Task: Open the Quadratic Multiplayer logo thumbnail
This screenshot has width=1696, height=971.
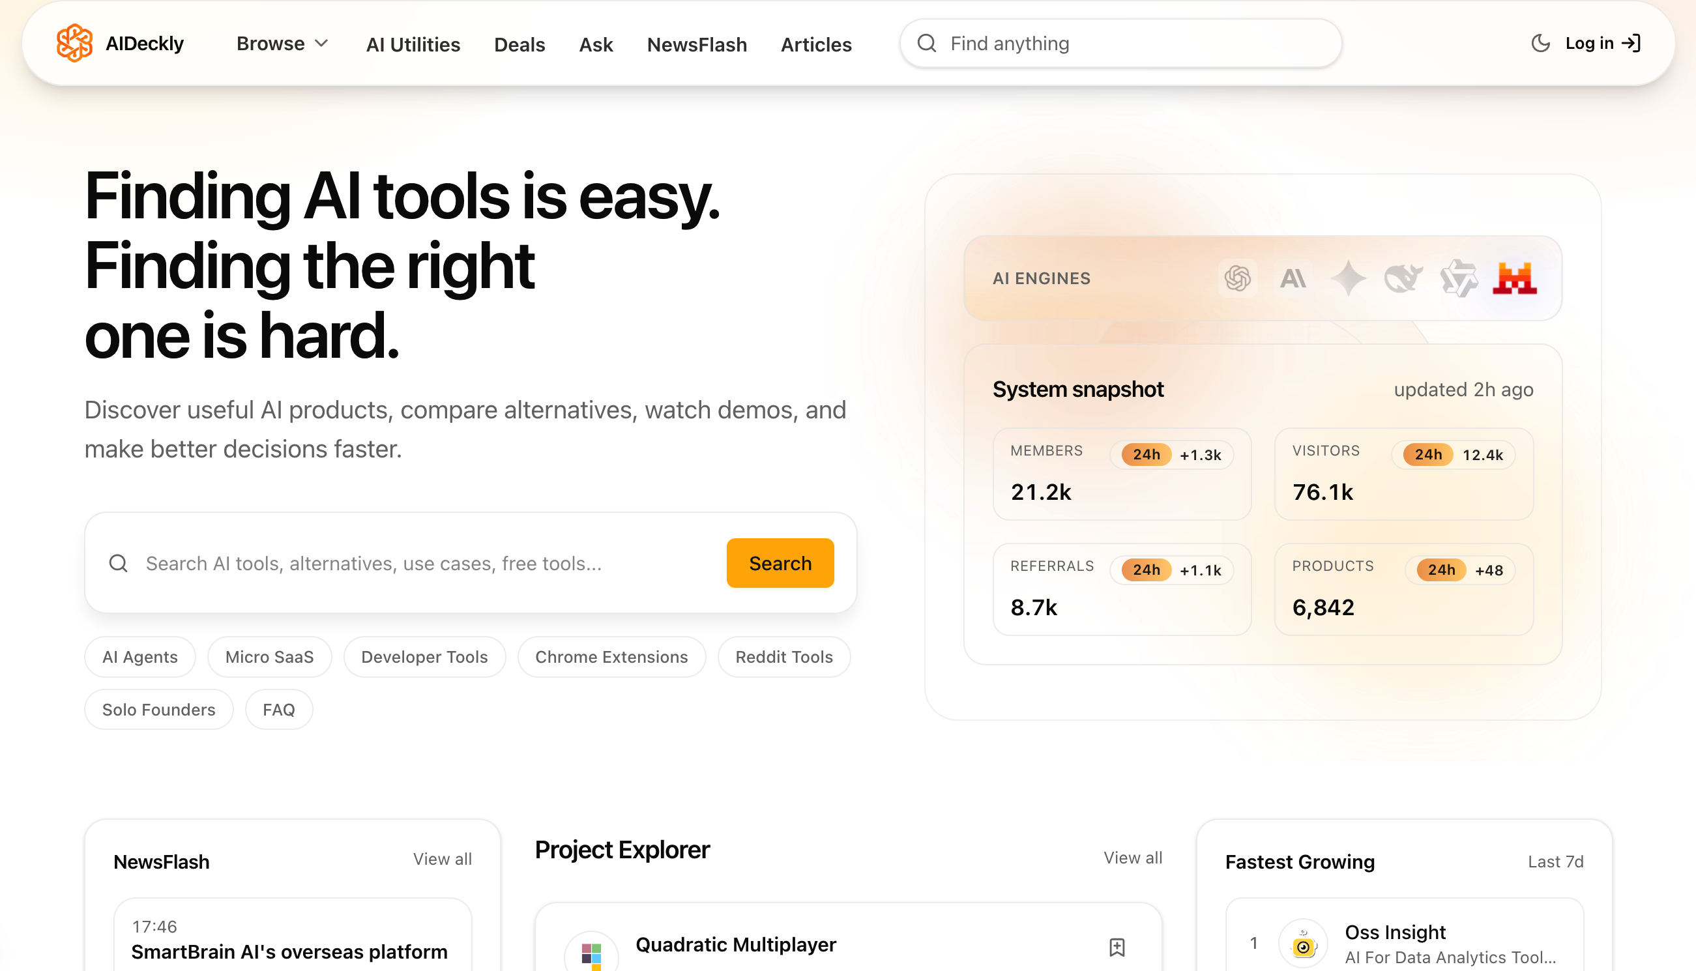Action: pyautogui.click(x=591, y=952)
